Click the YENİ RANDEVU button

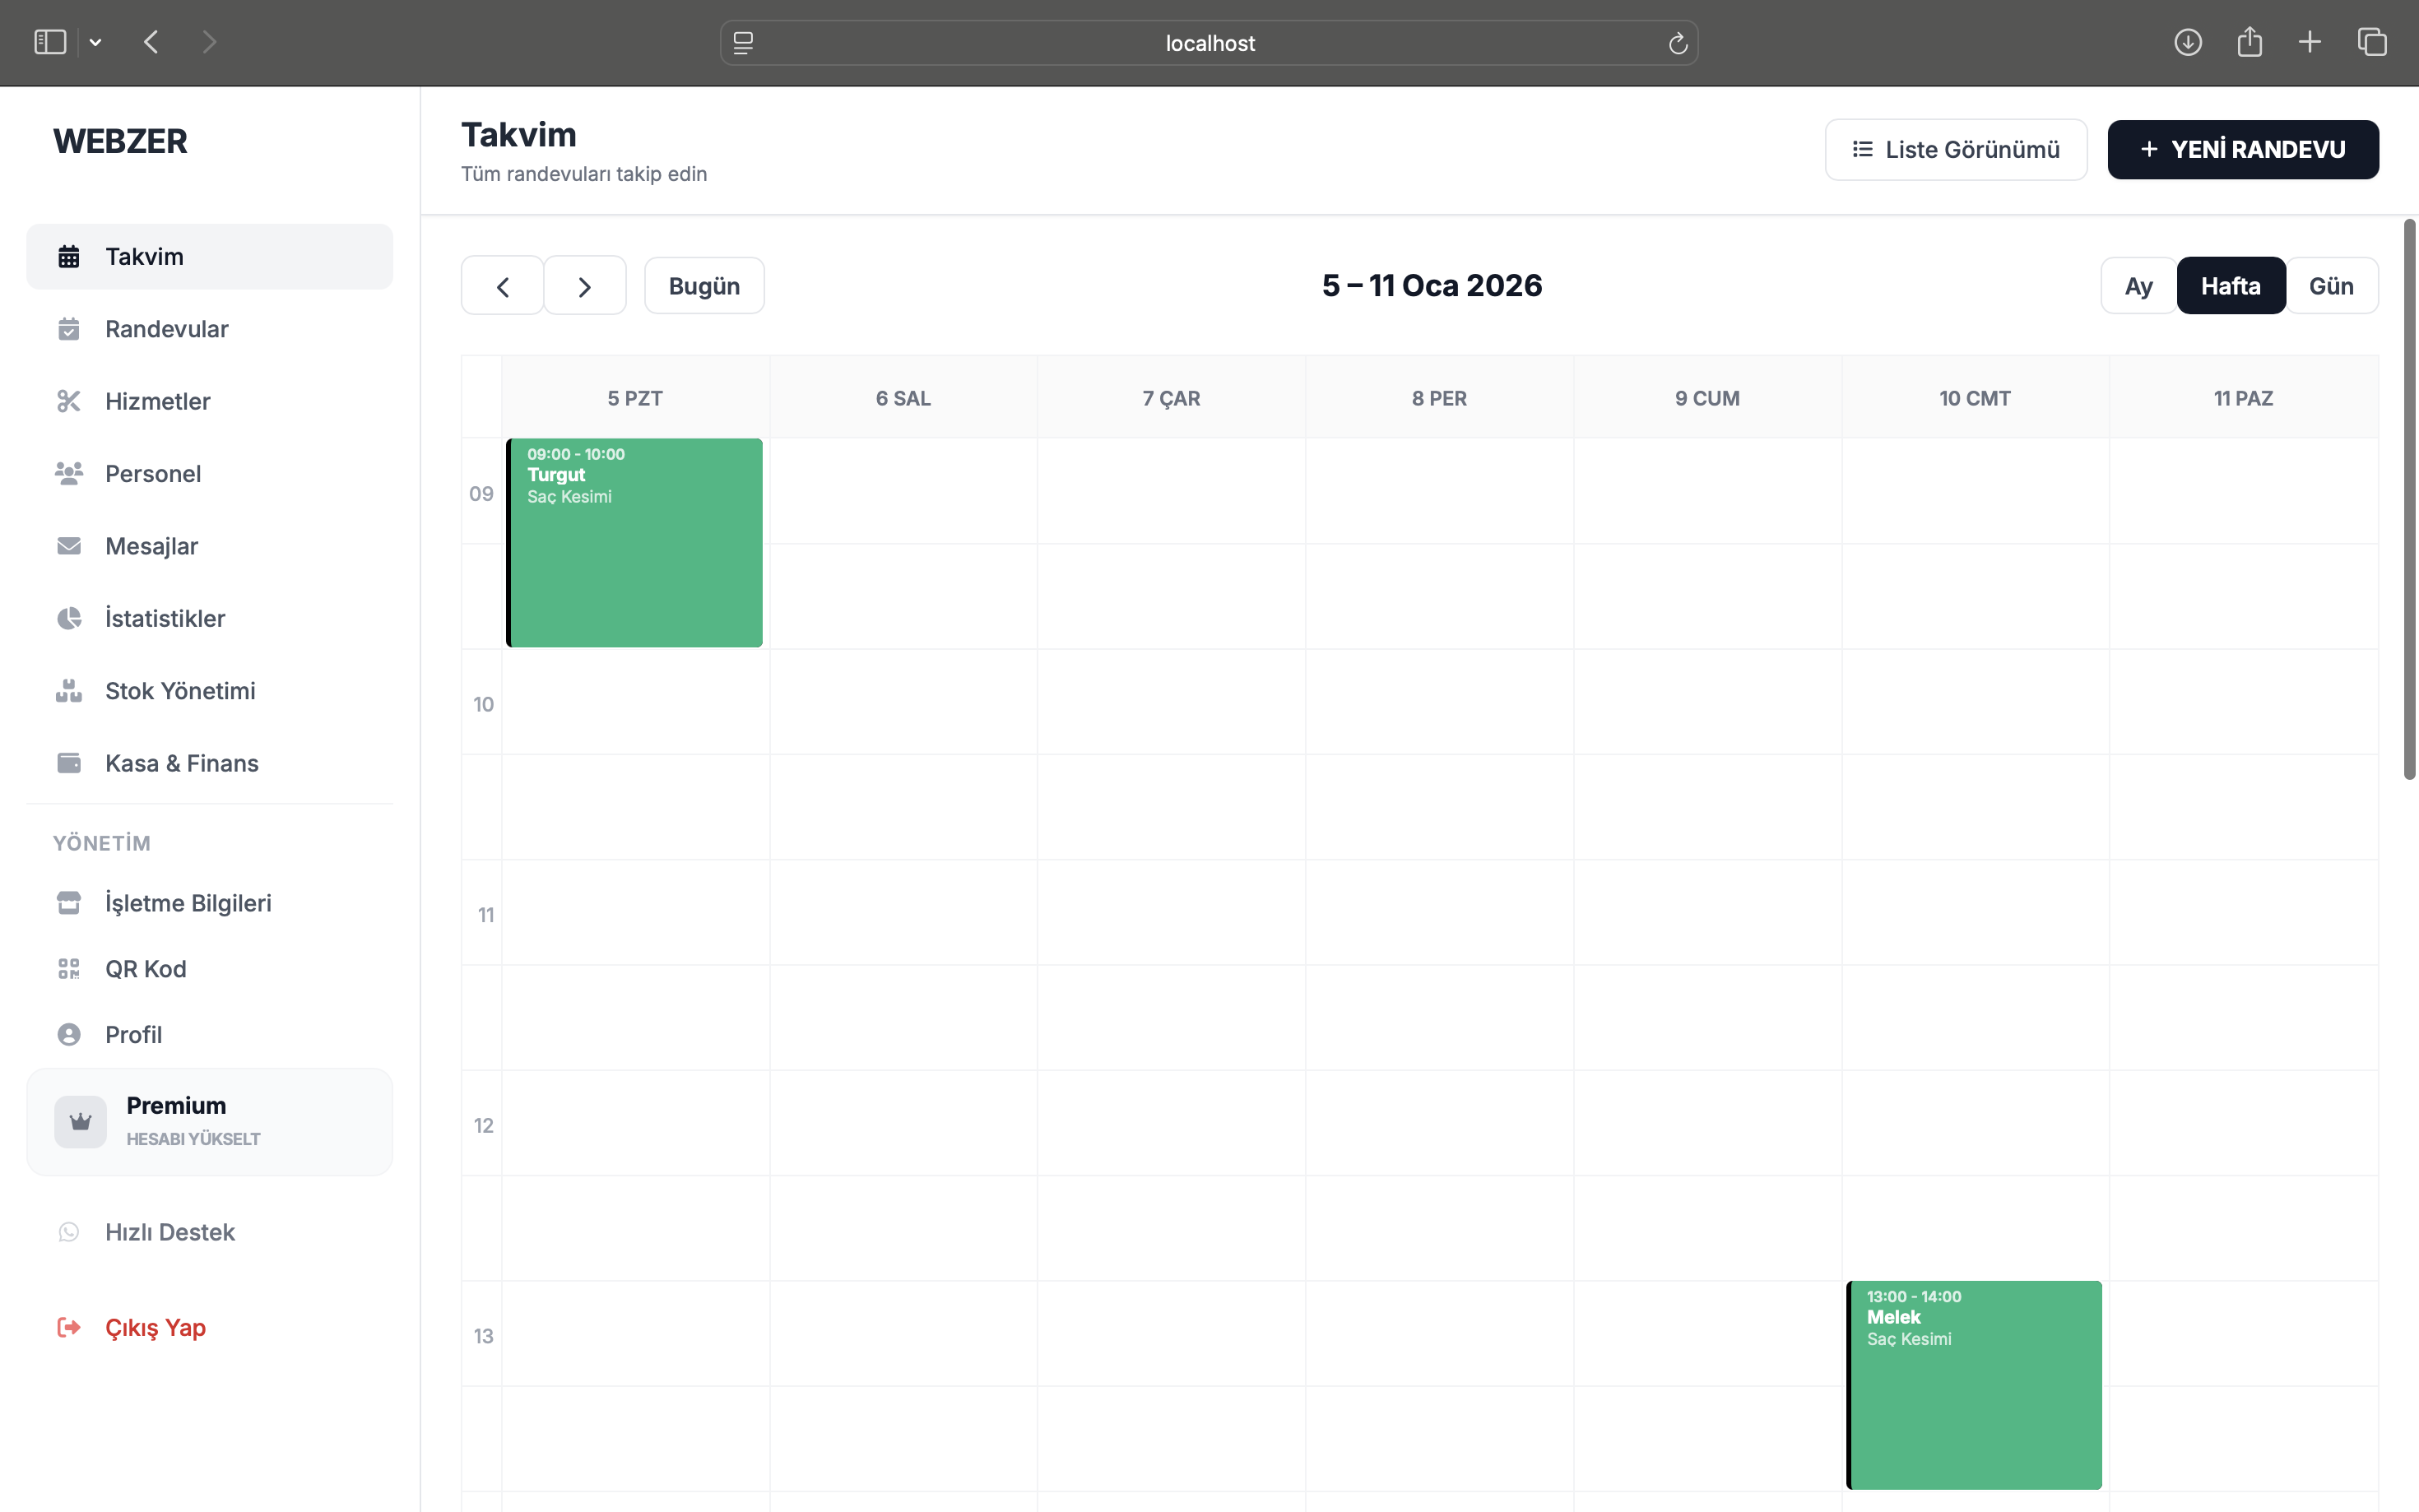click(2242, 150)
